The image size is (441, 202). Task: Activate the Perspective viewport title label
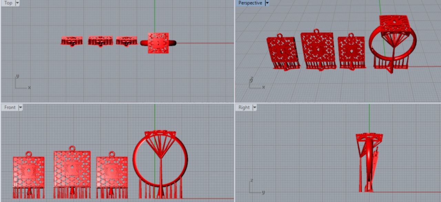[x=250, y=3]
